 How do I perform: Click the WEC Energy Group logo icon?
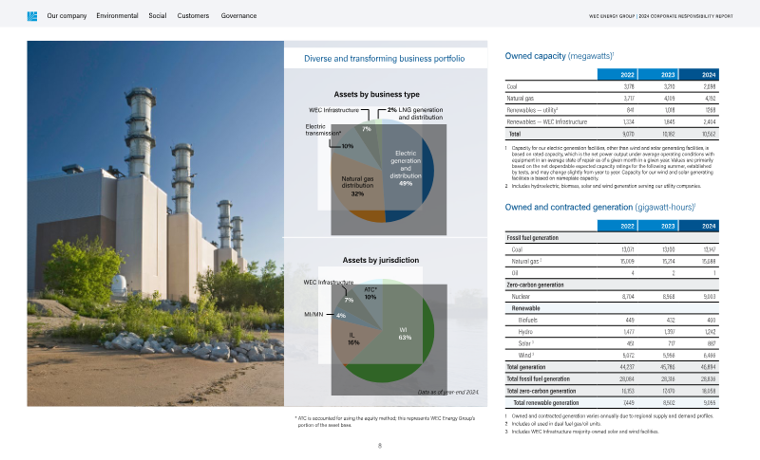coord(31,16)
